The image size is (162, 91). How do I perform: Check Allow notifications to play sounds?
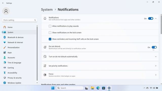pos(50,26)
